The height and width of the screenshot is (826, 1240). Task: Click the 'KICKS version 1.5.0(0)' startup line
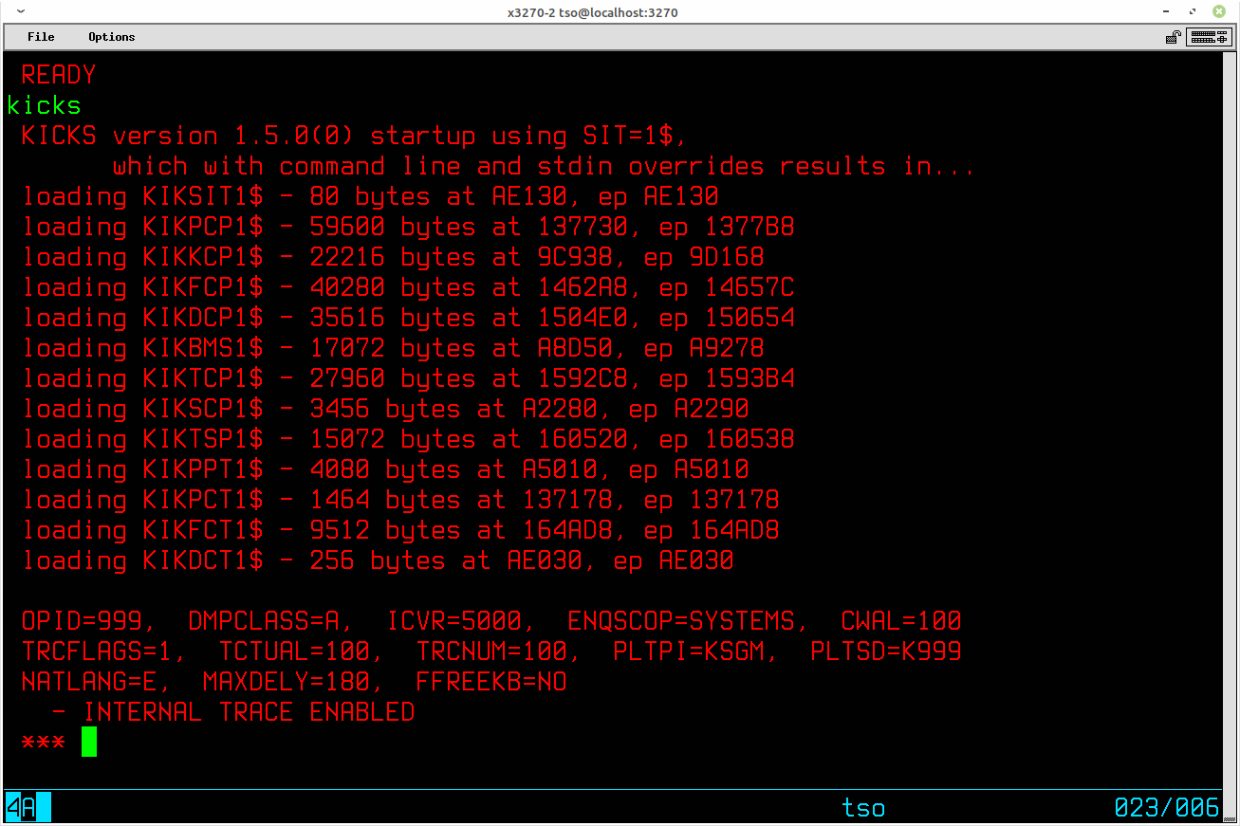[x=355, y=136]
